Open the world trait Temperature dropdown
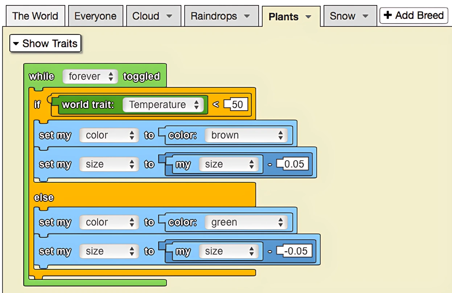This screenshot has width=452, height=293. click(163, 104)
